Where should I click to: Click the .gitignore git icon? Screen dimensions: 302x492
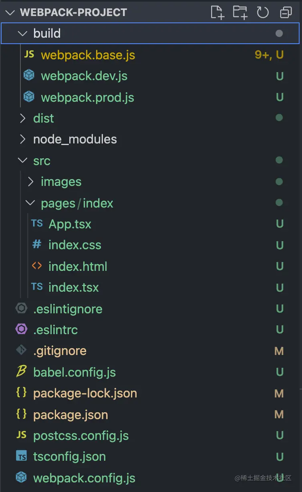[x=21, y=351]
